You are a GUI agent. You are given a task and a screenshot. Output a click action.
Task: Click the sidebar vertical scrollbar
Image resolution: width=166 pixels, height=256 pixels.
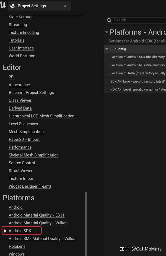(86, 222)
